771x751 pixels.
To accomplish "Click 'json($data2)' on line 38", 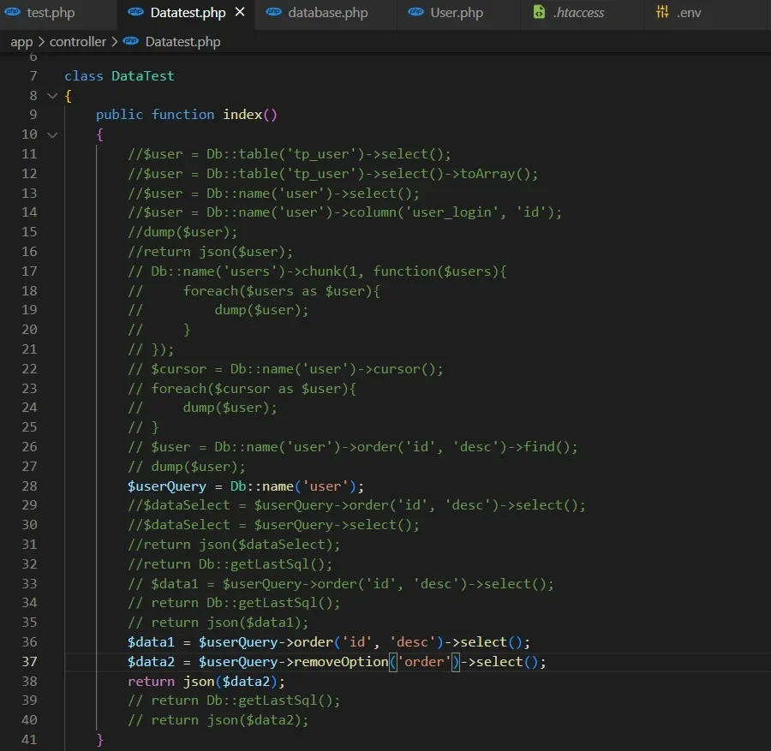I will pyautogui.click(x=230, y=681).
